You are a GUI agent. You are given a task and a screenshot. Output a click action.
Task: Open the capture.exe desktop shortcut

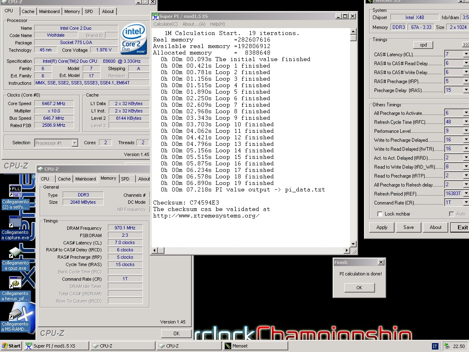point(15,228)
